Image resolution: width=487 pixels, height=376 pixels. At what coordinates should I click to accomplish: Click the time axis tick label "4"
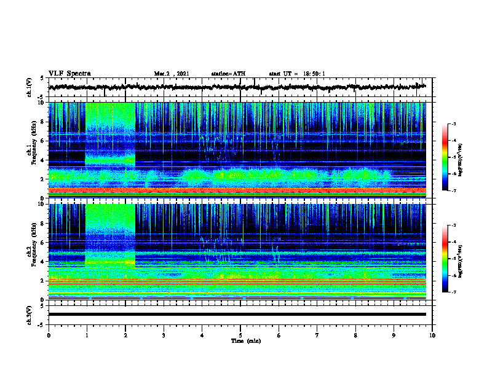(x=202, y=335)
